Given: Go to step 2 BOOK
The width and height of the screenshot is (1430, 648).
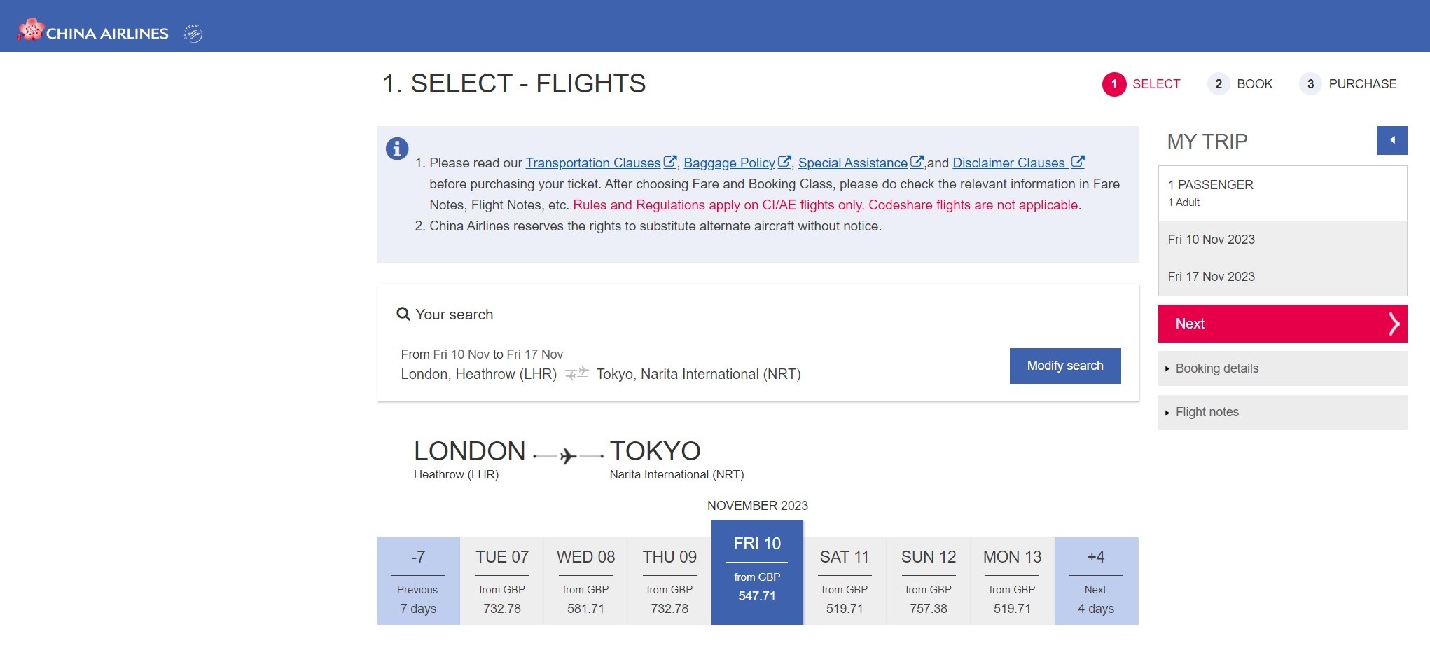Looking at the screenshot, I should (x=1240, y=84).
